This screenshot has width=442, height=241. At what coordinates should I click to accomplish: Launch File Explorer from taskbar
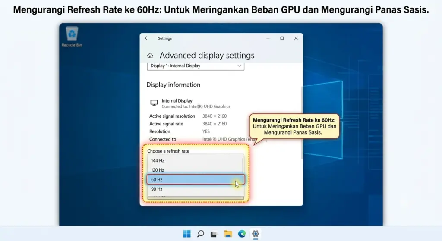point(228,234)
